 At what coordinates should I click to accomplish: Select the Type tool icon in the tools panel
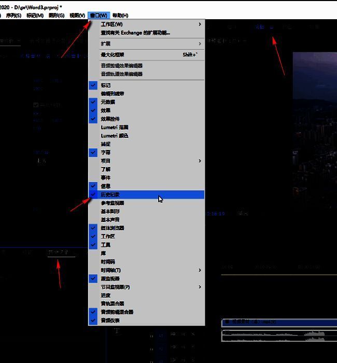pos(117,331)
